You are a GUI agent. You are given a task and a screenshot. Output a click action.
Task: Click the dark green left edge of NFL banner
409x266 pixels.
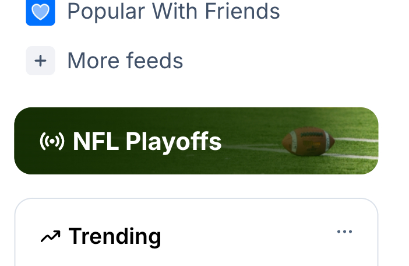24,141
